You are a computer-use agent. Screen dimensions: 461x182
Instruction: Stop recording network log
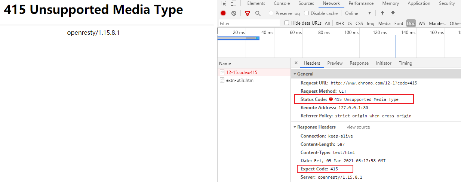point(223,13)
